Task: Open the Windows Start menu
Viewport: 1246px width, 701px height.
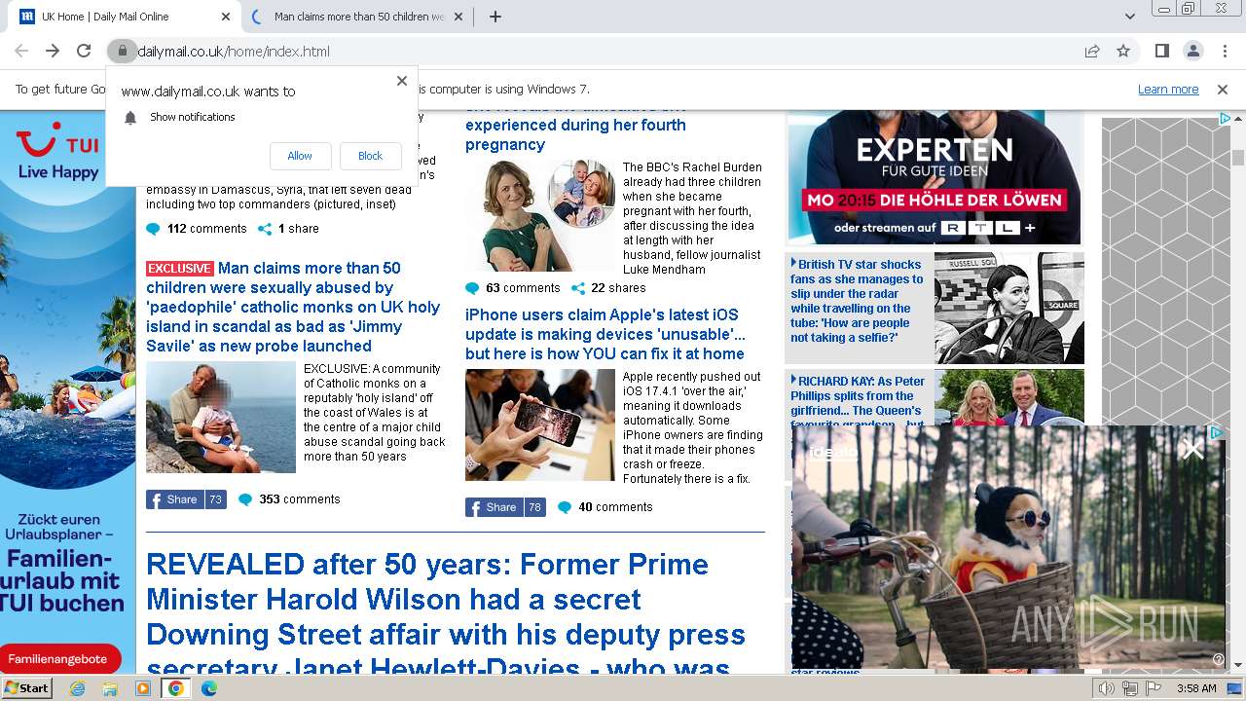Action: pyautogui.click(x=26, y=688)
